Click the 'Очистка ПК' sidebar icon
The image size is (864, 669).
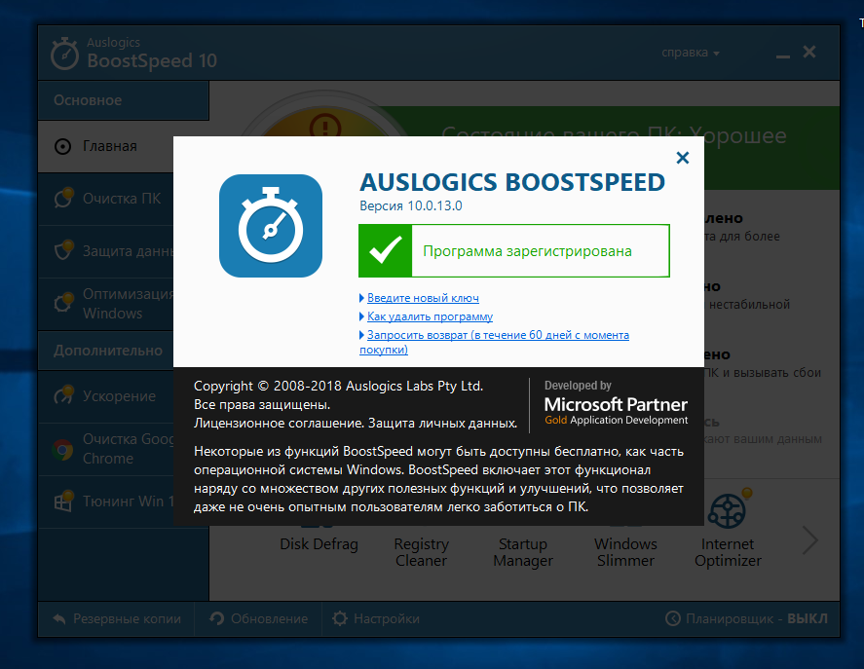click(64, 198)
